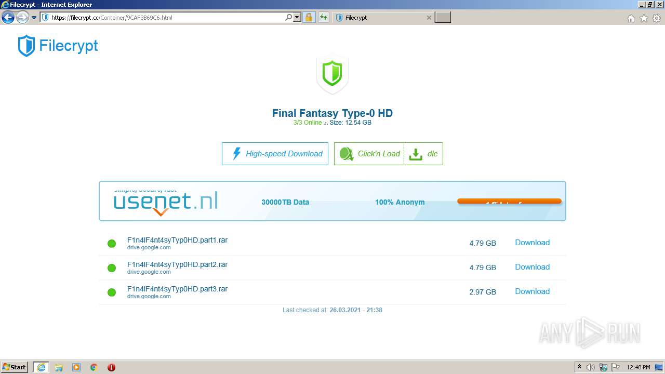Click the volume speaker tray icon
665x374 pixels.
click(x=591, y=367)
